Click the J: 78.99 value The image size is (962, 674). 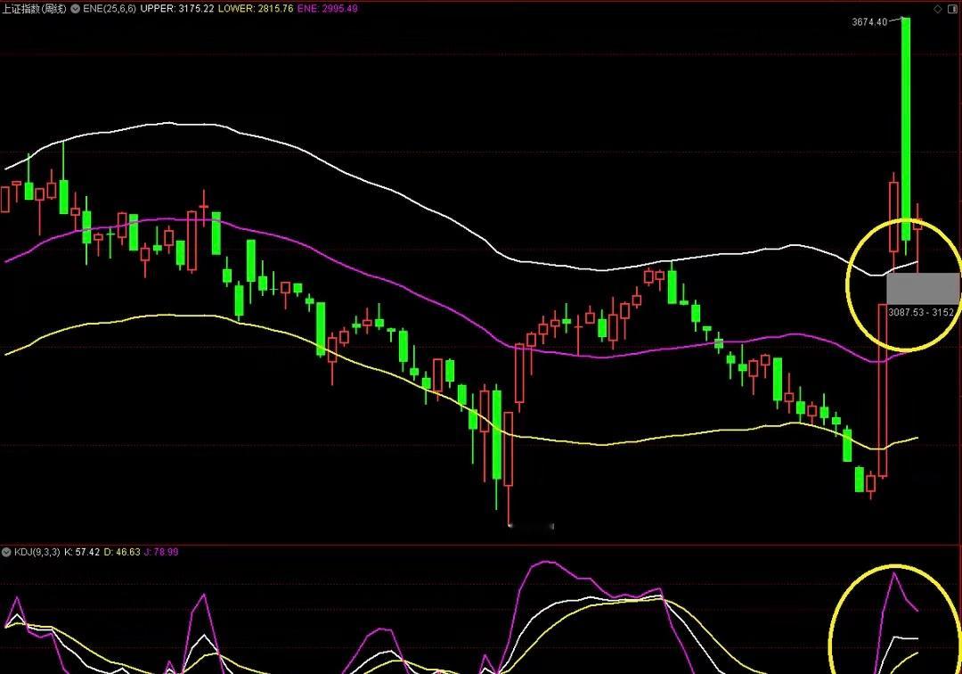161,552
